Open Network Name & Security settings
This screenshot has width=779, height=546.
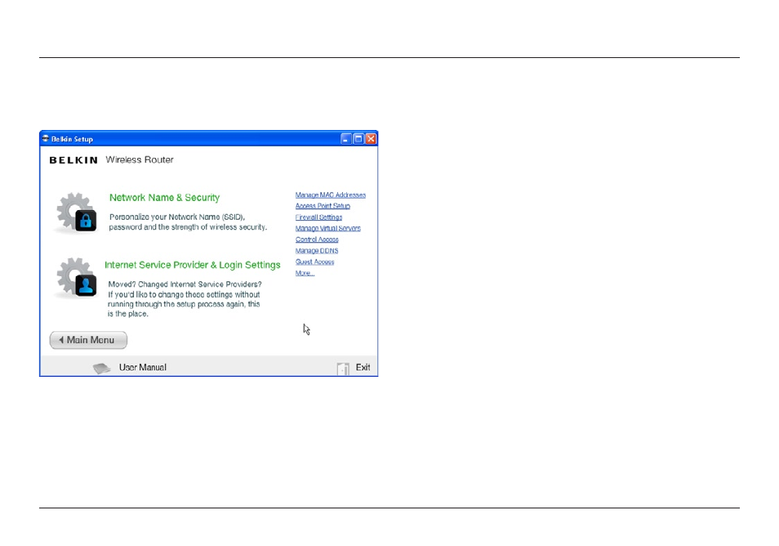click(x=164, y=198)
